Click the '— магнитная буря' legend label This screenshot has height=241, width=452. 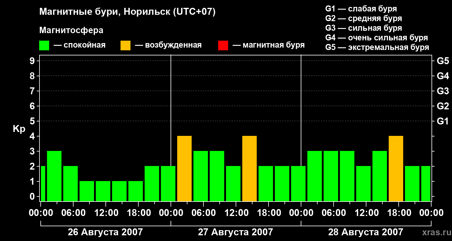click(x=268, y=45)
